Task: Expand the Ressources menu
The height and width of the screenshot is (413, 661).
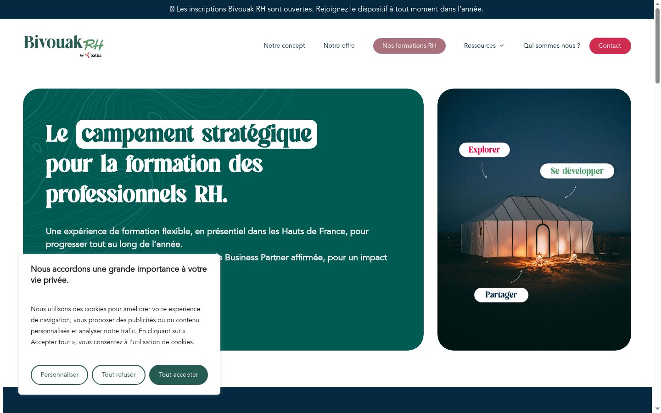Action: click(x=484, y=45)
